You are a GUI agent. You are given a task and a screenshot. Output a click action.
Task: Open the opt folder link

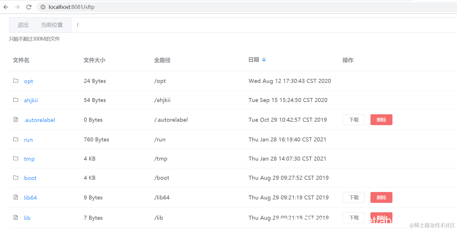[x=29, y=81]
